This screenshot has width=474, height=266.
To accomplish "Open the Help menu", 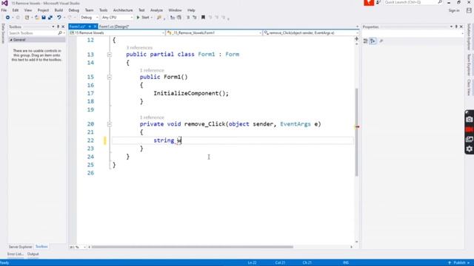I will (191, 10).
